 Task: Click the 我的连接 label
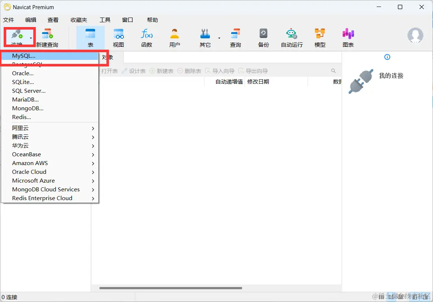pyautogui.click(x=391, y=76)
